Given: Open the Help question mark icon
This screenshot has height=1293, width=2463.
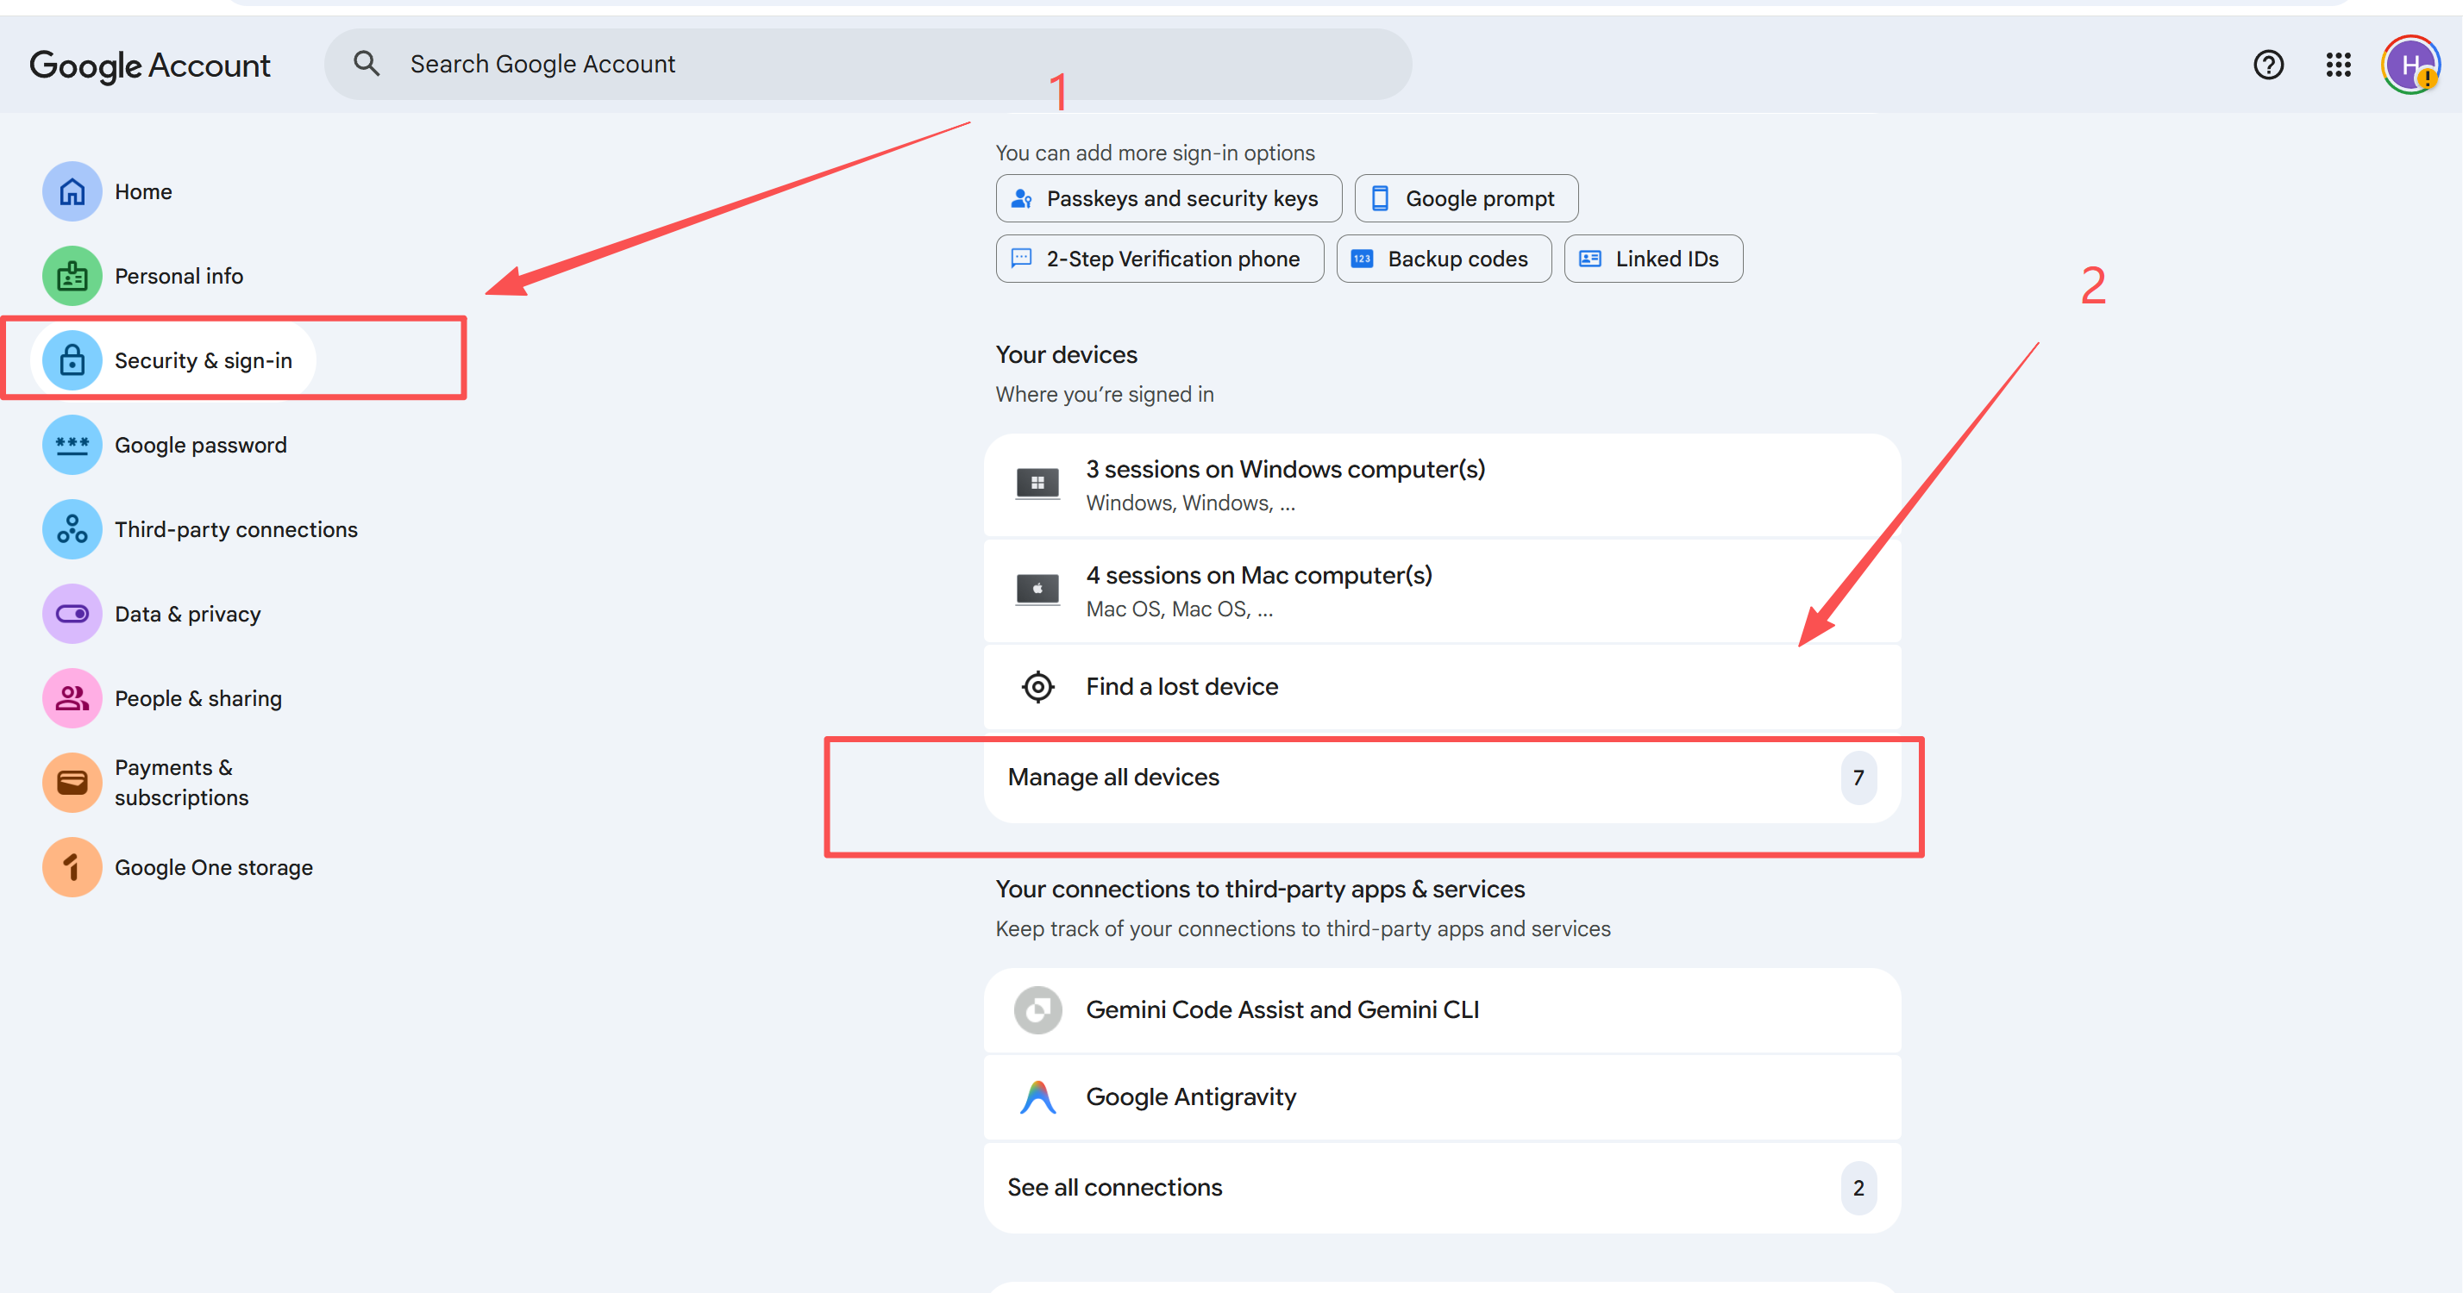Looking at the screenshot, I should 2268,65.
